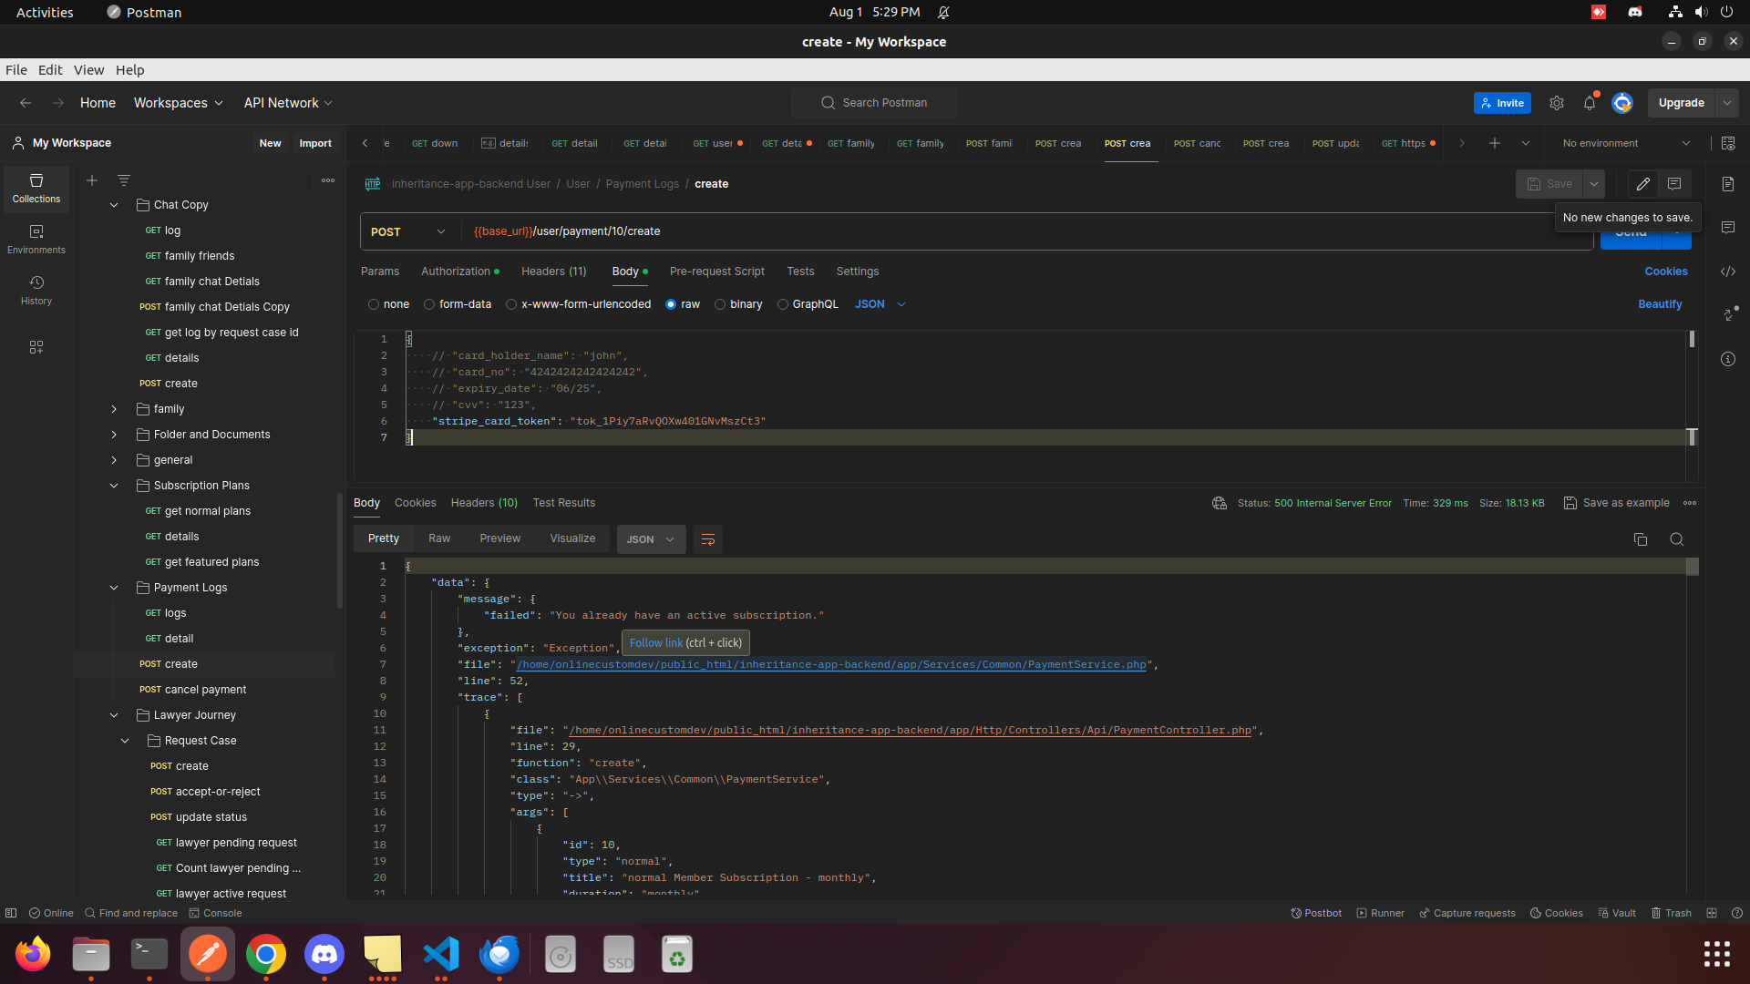Search within the response body
This screenshot has height=984, width=1750.
(x=1676, y=539)
